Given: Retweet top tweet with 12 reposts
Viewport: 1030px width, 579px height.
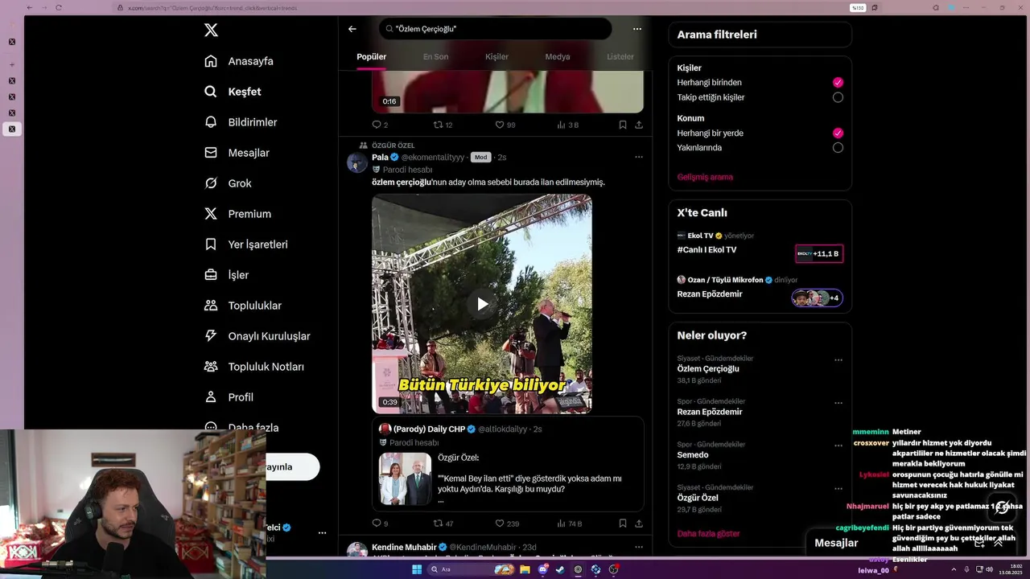Looking at the screenshot, I should tap(443, 125).
